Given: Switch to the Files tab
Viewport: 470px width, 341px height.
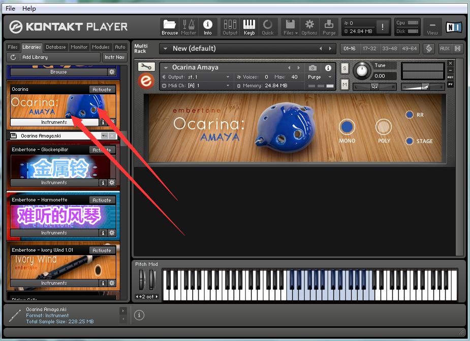Looking at the screenshot, I should pyautogui.click(x=13, y=47).
